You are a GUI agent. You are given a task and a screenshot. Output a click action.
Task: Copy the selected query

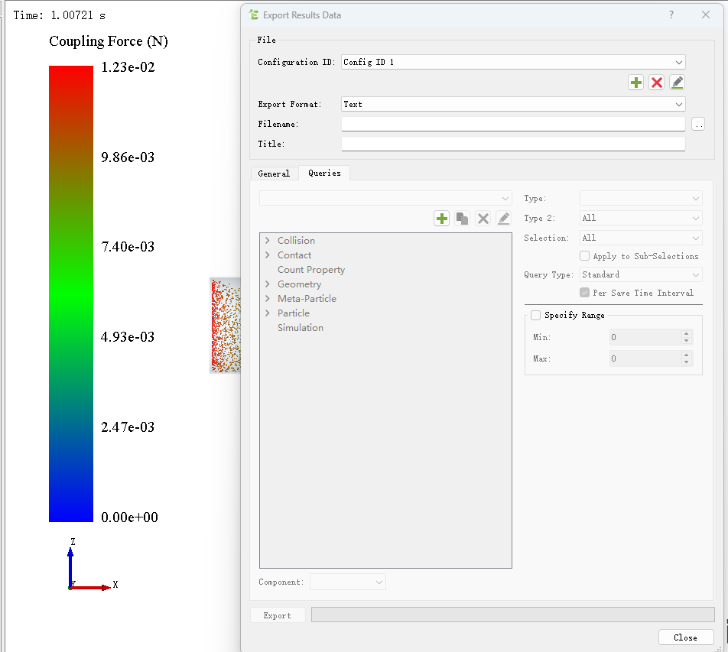462,218
